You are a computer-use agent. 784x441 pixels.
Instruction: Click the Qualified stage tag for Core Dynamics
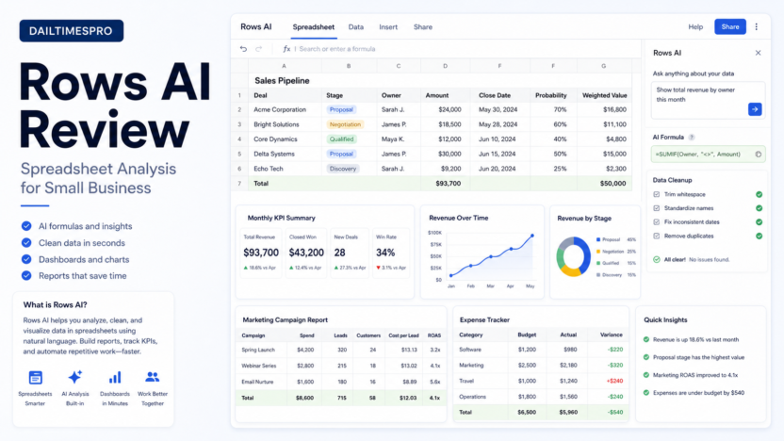341,139
